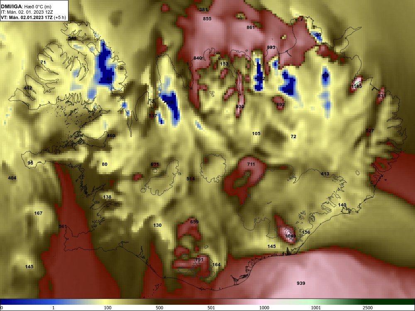This screenshot has height=311, width=415.
Task: Select the 404 value label
Action: [12, 178]
